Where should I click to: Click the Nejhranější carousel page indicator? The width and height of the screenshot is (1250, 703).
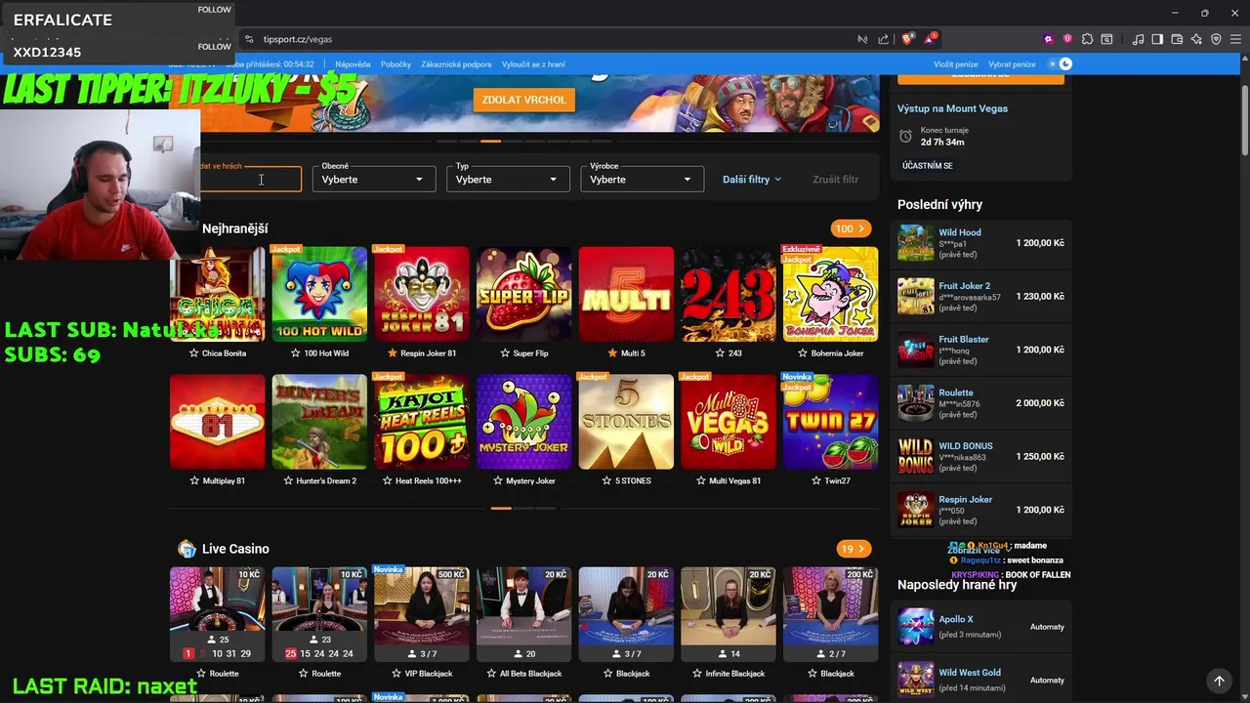coord(501,508)
